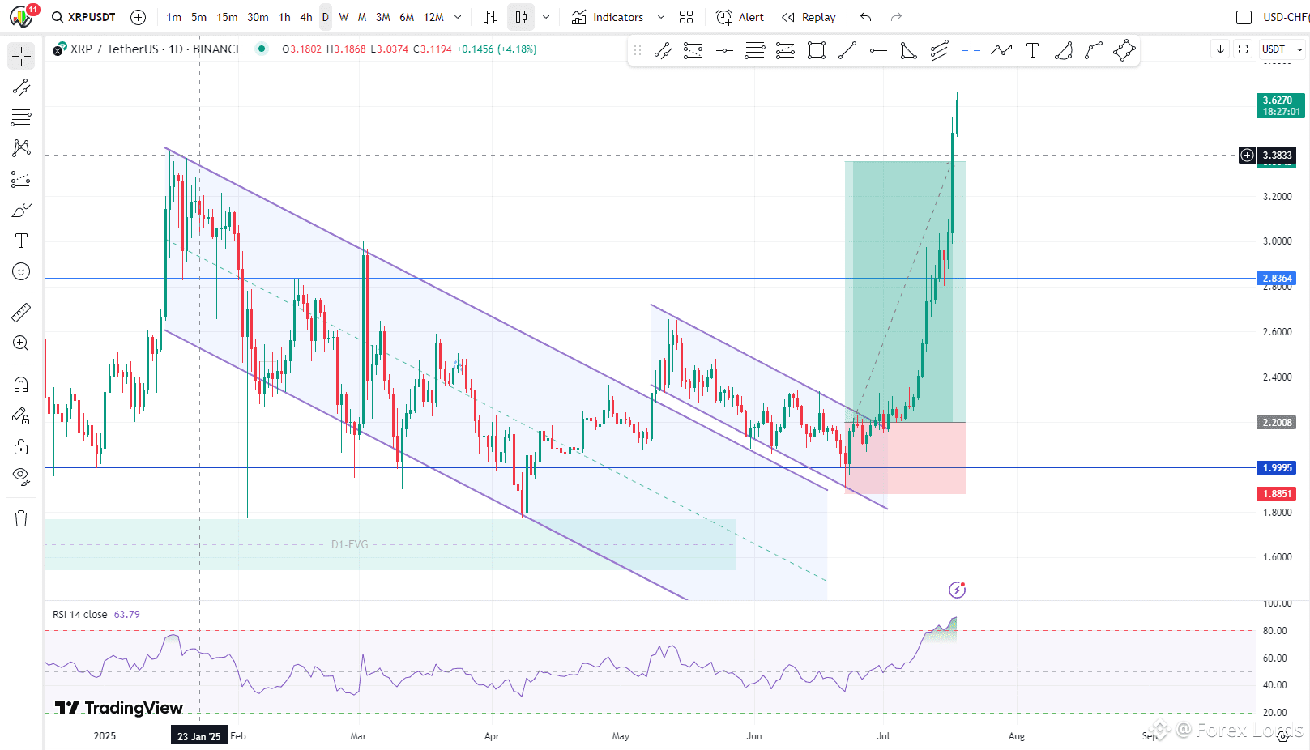
Task: Click the 1.9995 blue price label
Action: (x=1278, y=467)
